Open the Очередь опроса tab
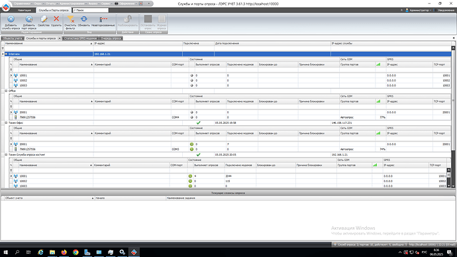Image resolution: width=457 pixels, height=257 pixels. (111, 38)
